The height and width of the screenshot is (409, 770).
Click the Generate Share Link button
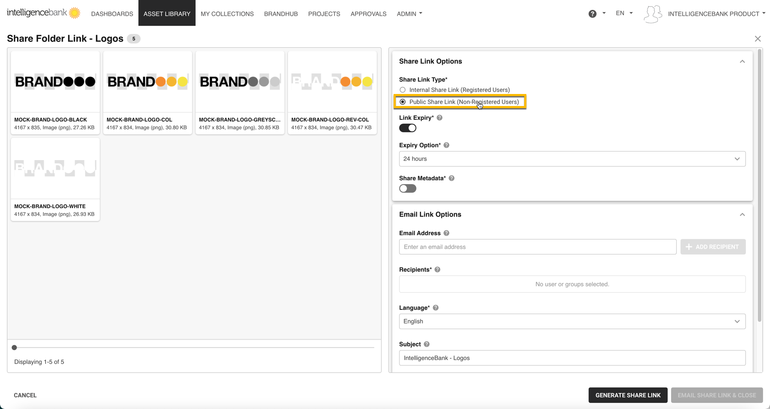click(628, 395)
